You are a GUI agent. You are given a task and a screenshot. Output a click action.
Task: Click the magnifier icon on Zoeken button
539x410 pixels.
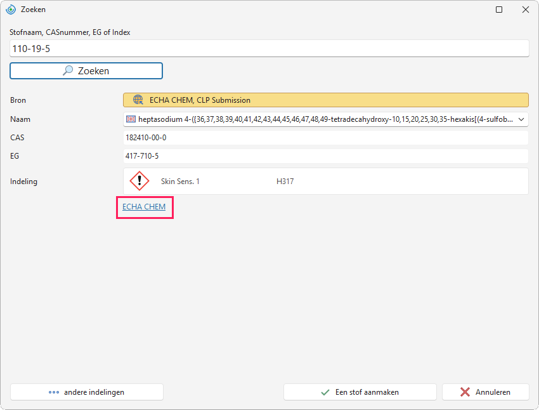[68, 70]
